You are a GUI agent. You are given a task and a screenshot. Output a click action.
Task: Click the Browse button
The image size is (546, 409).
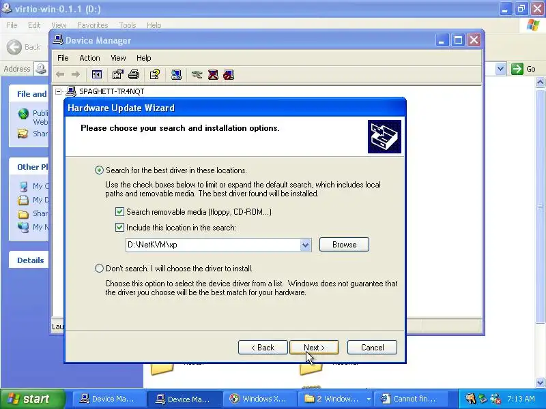pyautogui.click(x=344, y=245)
